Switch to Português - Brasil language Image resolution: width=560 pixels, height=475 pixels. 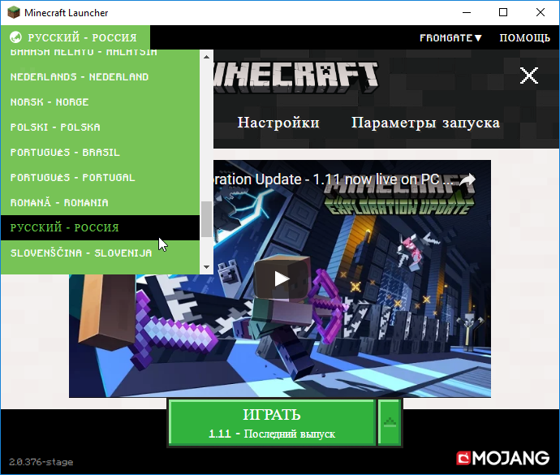click(65, 153)
